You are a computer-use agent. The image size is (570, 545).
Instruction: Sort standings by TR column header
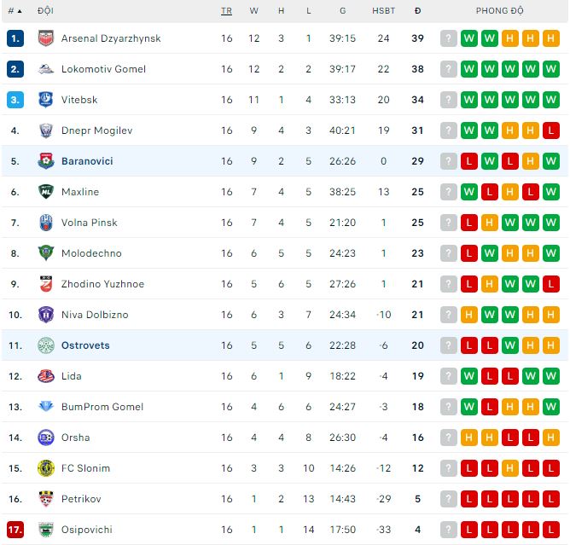226,11
